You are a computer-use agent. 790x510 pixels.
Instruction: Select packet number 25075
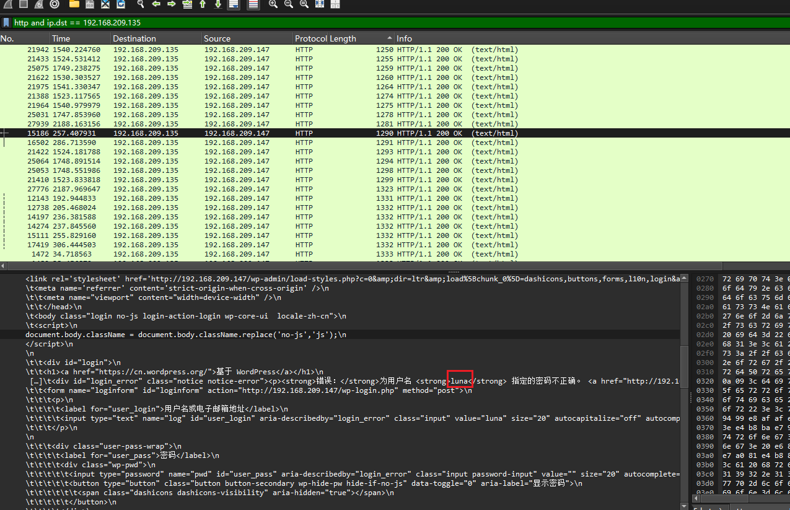395,68
